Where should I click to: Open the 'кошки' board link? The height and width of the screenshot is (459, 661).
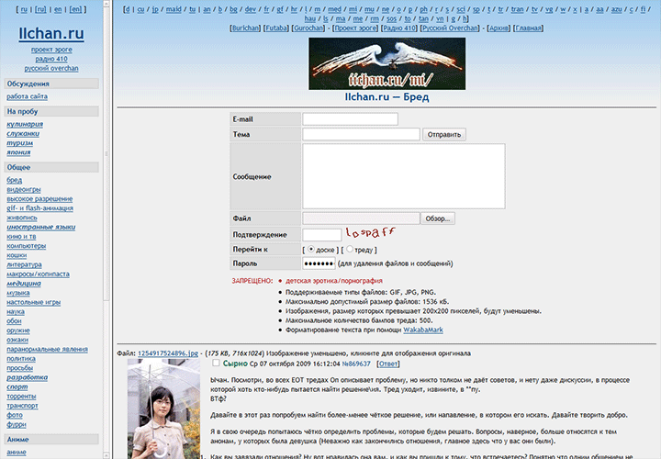(17, 255)
